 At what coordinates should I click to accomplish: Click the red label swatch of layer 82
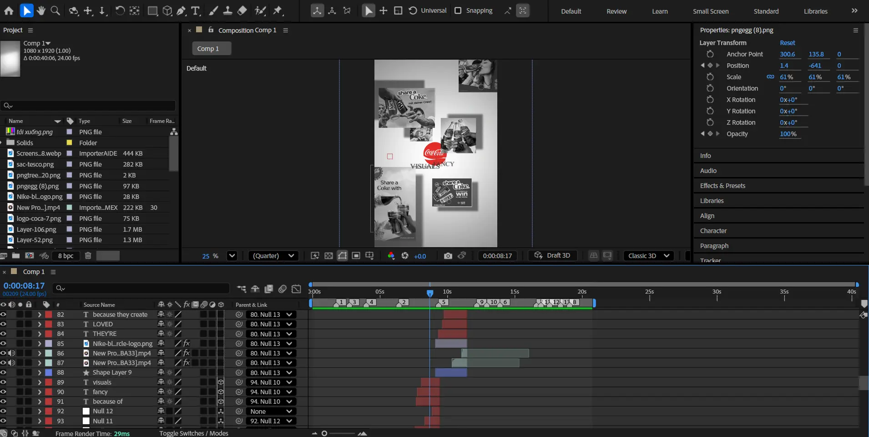click(48, 315)
